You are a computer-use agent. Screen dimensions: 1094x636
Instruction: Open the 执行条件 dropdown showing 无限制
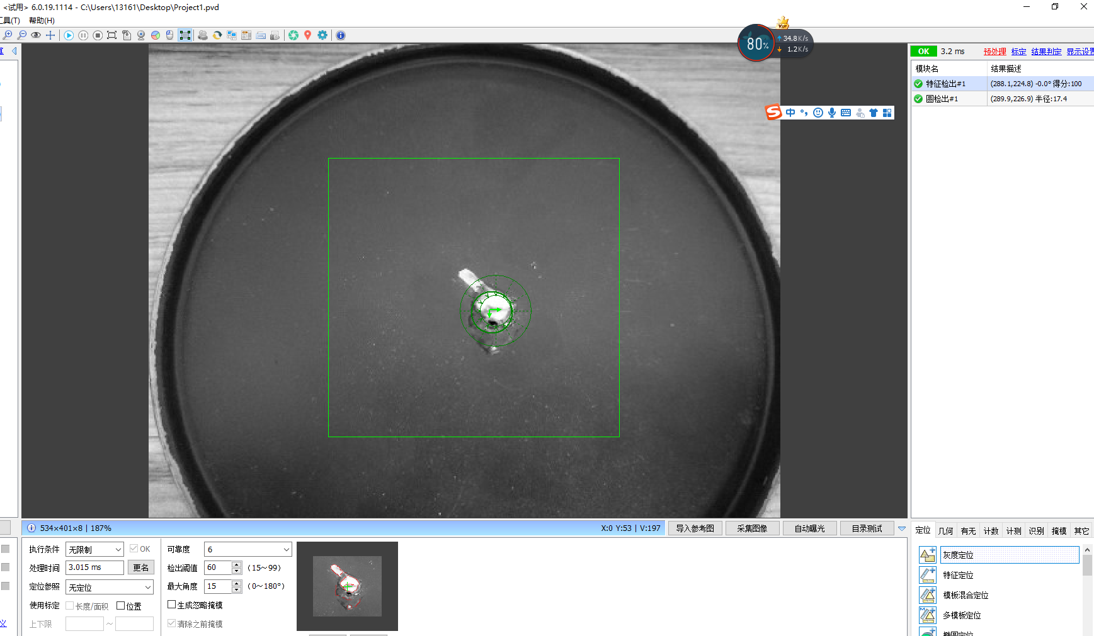pyautogui.click(x=94, y=549)
